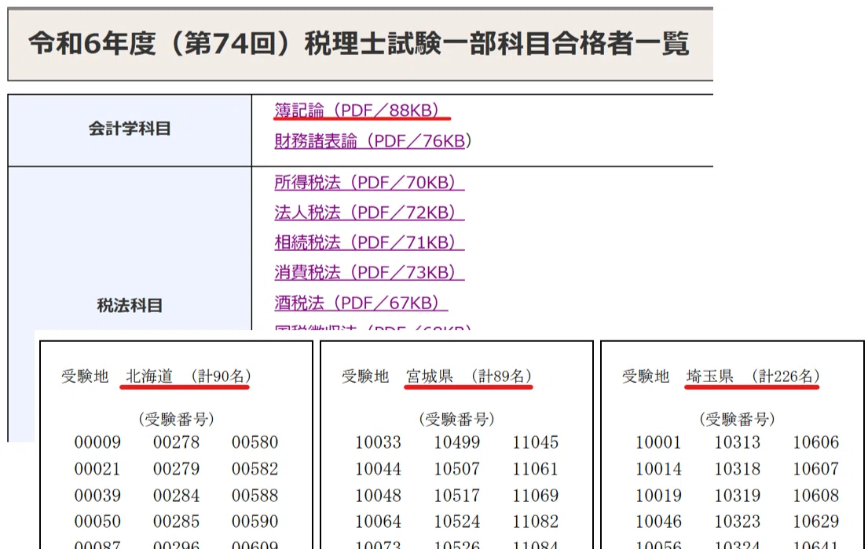Select exam number 11061

tap(535, 469)
